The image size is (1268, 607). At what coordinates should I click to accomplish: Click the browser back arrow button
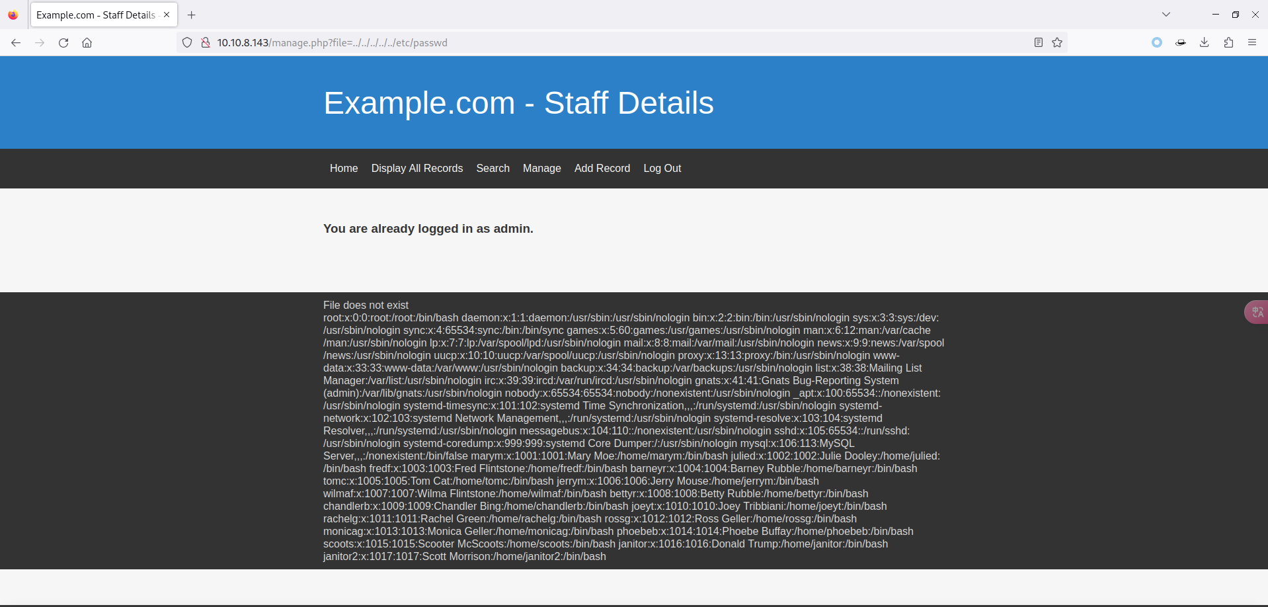tap(16, 43)
